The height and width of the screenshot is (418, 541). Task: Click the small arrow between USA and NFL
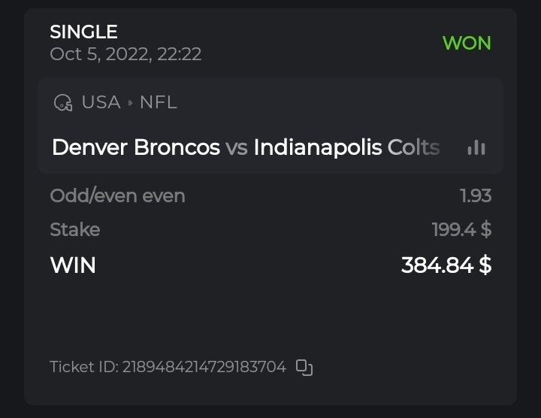coord(131,103)
